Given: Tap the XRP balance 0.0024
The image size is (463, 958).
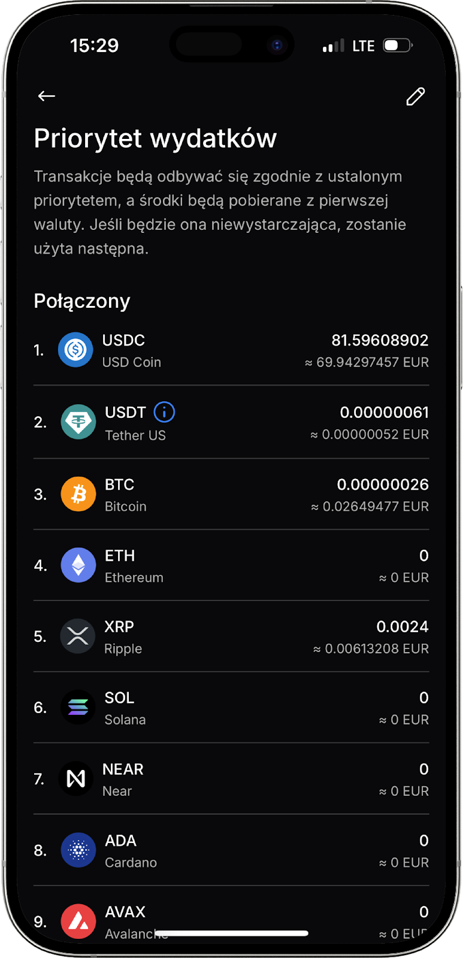Looking at the screenshot, I should [402, 627].
